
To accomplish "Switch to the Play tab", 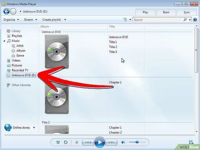I will click(145, 12).
